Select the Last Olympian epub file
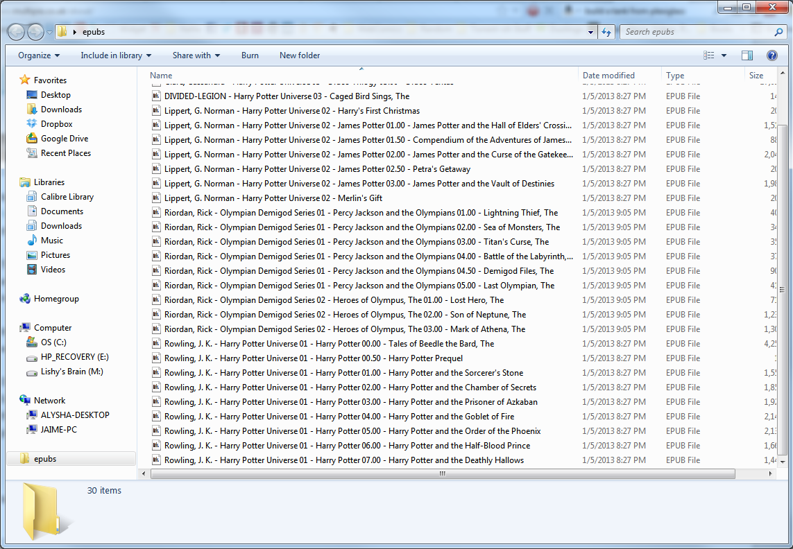The image size is (793, 549). coord(358,286)
